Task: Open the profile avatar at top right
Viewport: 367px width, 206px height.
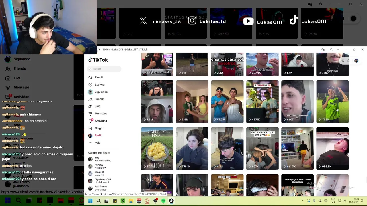Action: coord(356,61)
